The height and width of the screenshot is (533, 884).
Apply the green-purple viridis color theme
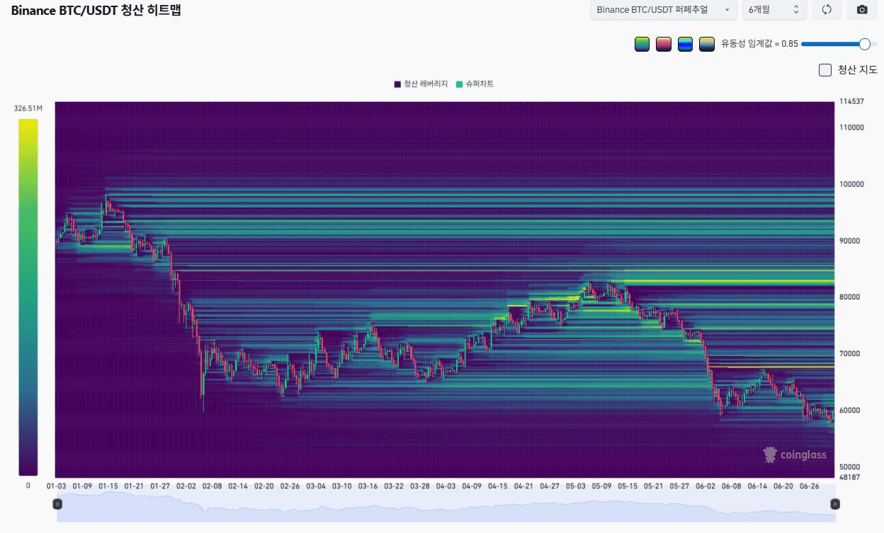(642, 44)
